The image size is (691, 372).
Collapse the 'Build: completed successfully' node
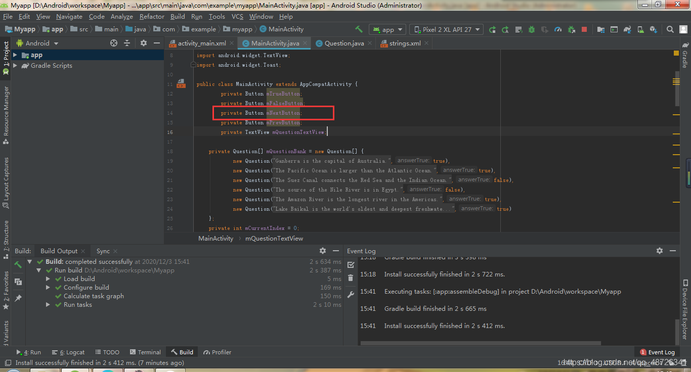pyautogui.click(x=29, y=262)
